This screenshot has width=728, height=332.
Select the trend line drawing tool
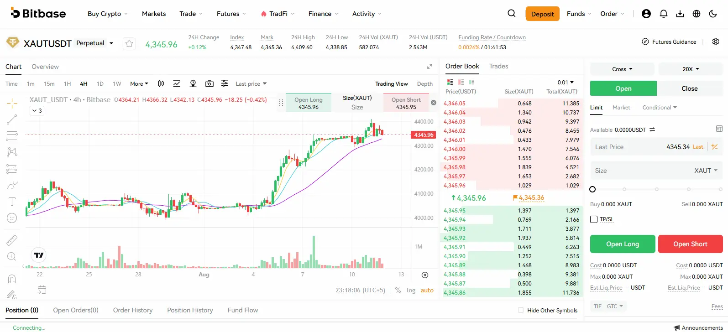[12, 119]
